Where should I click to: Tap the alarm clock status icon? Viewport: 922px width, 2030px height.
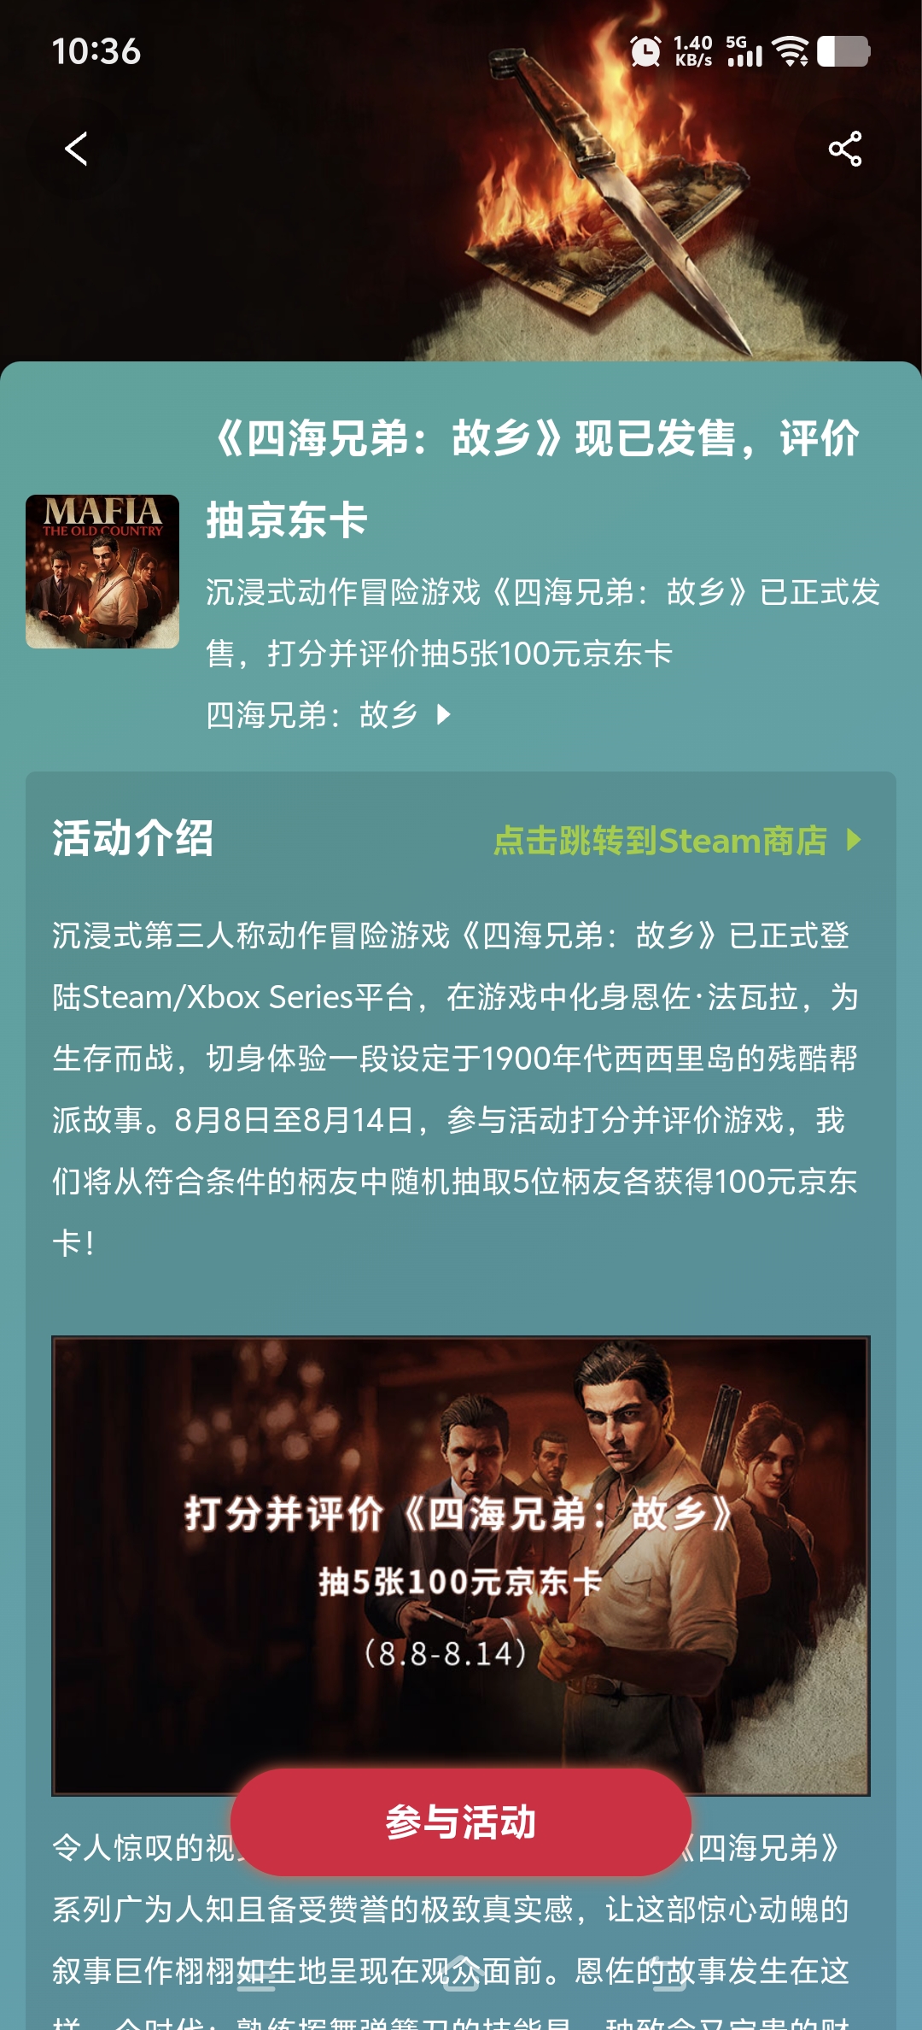[645, 51]
